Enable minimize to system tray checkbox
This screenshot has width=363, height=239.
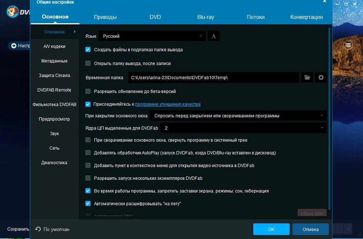pos(88,140)
